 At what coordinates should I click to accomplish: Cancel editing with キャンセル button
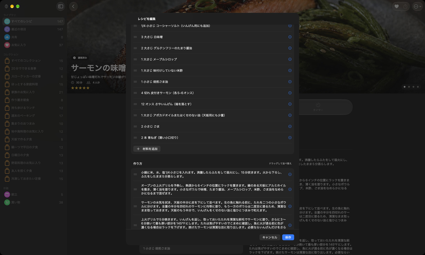pyautogui.click(x=270, y=237)
